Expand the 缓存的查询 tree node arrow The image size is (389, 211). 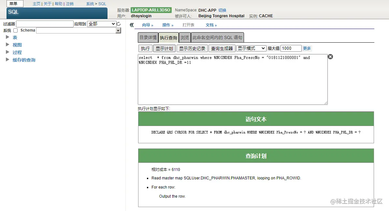7,60
